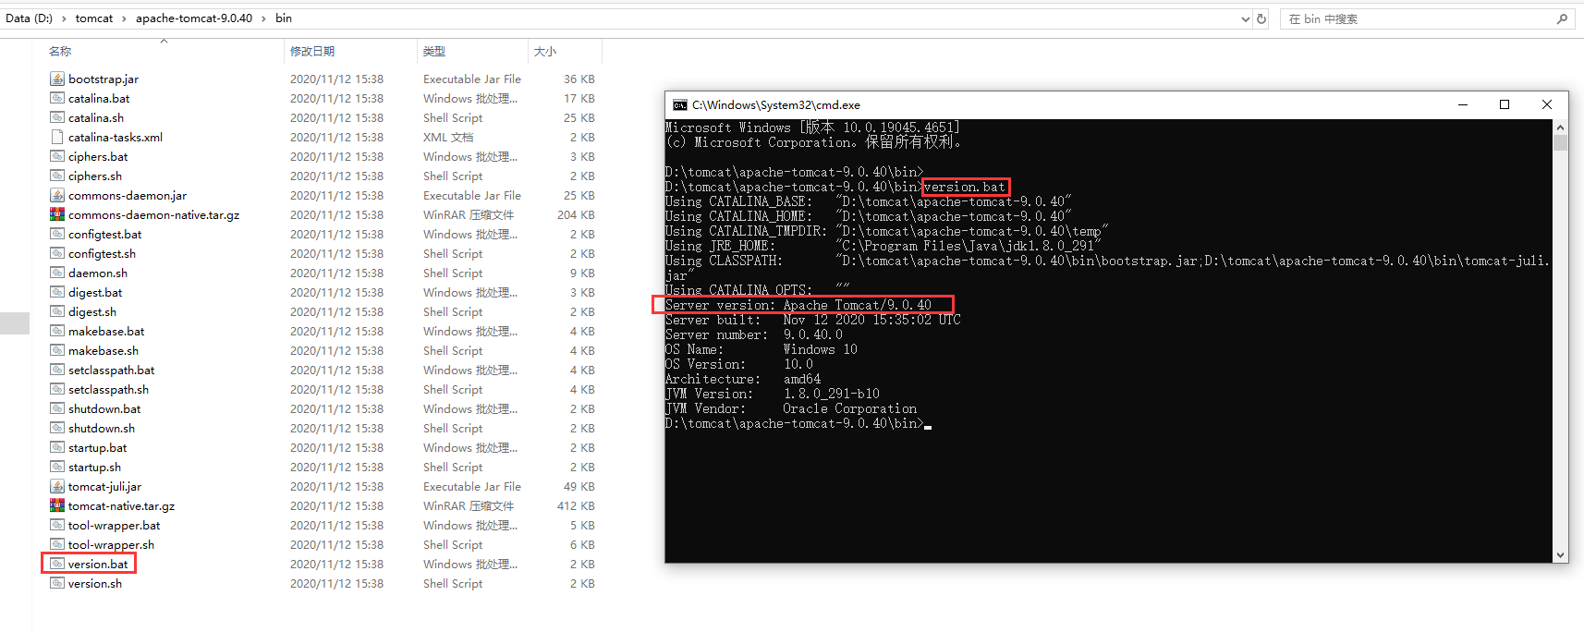Click the XML 文档 type cell
The height and width of the screenshot is (632, 1584).
(448, 138)
